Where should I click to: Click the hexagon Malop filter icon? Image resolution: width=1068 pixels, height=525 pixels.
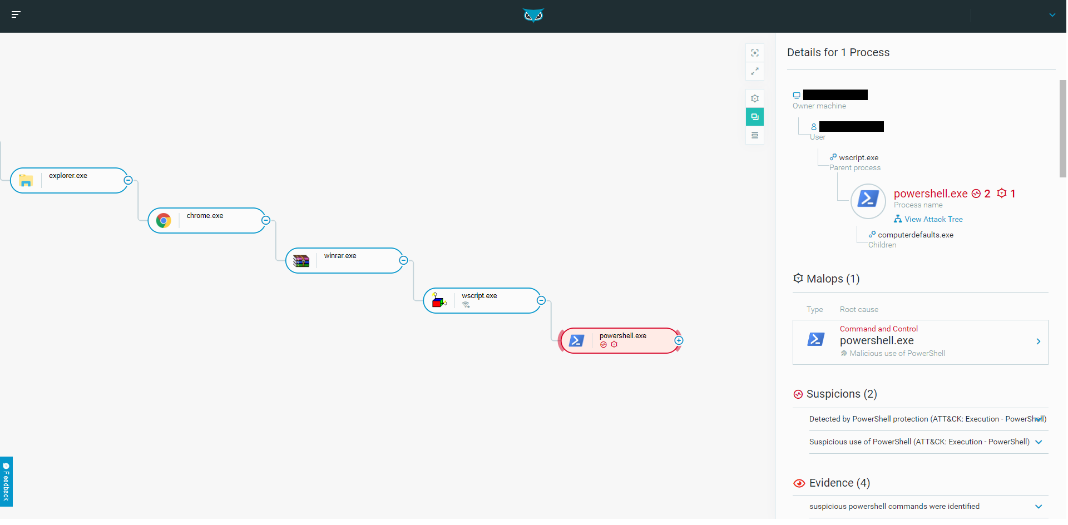(x=754, y=98)
